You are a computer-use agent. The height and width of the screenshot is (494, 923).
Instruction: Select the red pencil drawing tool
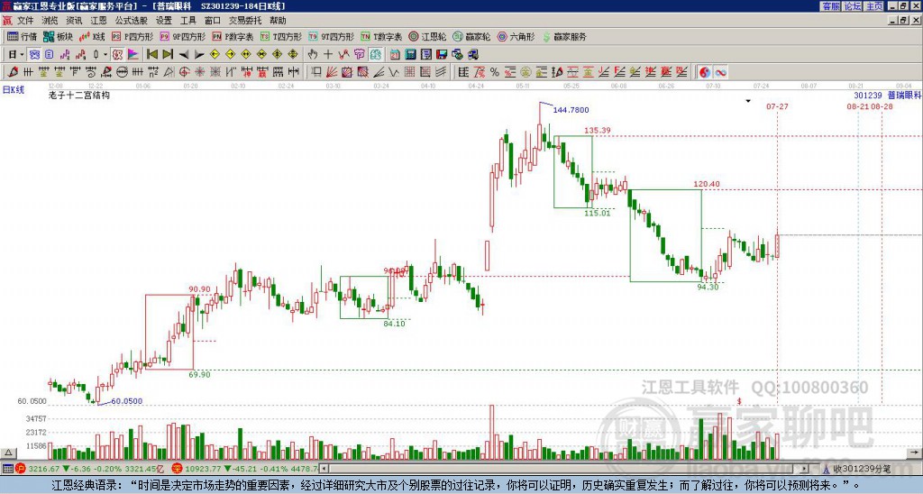click(13, 72)
